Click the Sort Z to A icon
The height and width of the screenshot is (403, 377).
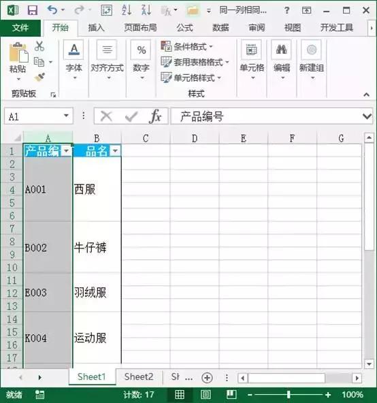pos(146,10)
